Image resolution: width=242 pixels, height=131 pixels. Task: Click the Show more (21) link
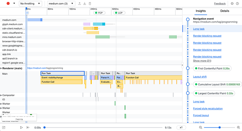point(202,61)
